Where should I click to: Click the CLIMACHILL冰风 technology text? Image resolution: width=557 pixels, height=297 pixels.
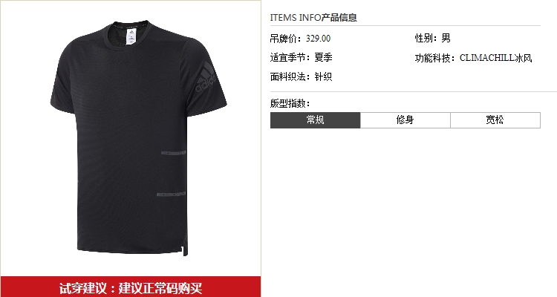coord(495,58)
